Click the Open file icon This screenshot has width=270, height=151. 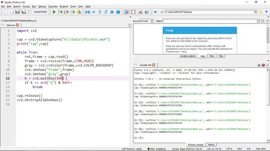(x=12, y=12)
